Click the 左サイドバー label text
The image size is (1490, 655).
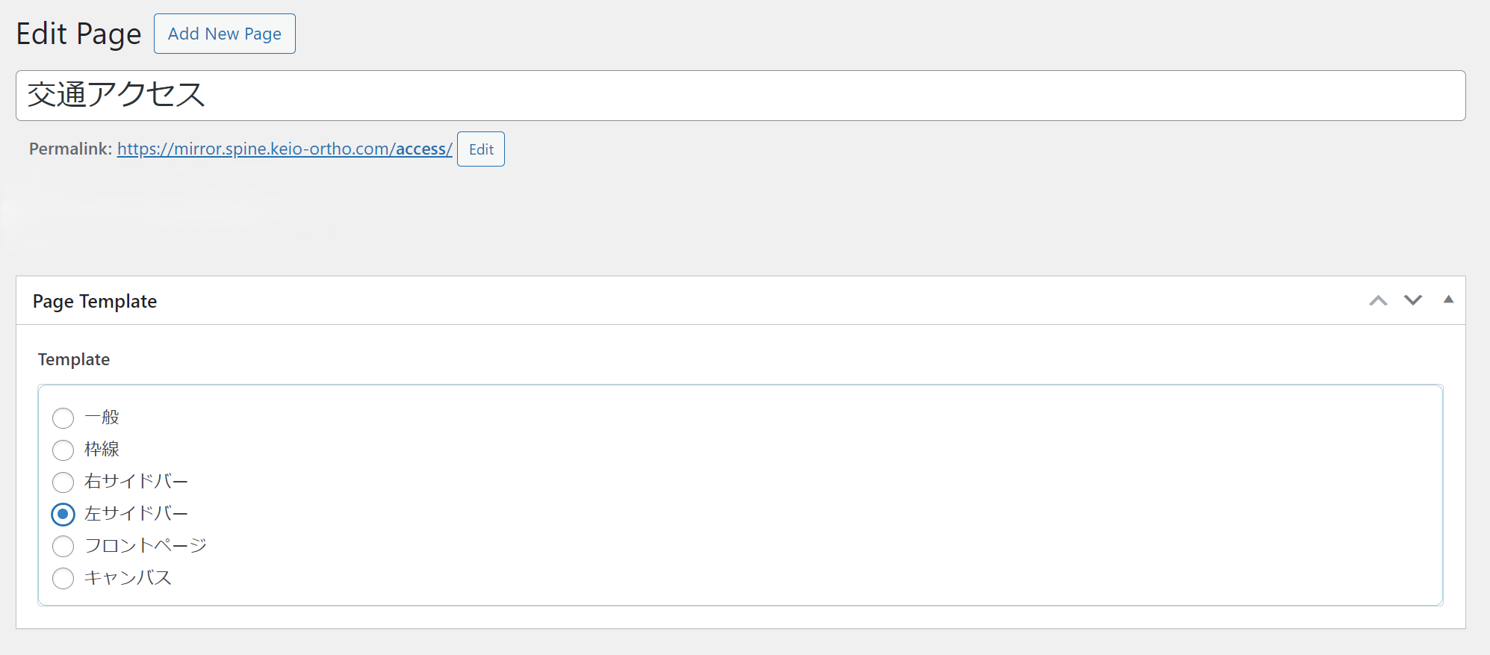coord(137,513)
